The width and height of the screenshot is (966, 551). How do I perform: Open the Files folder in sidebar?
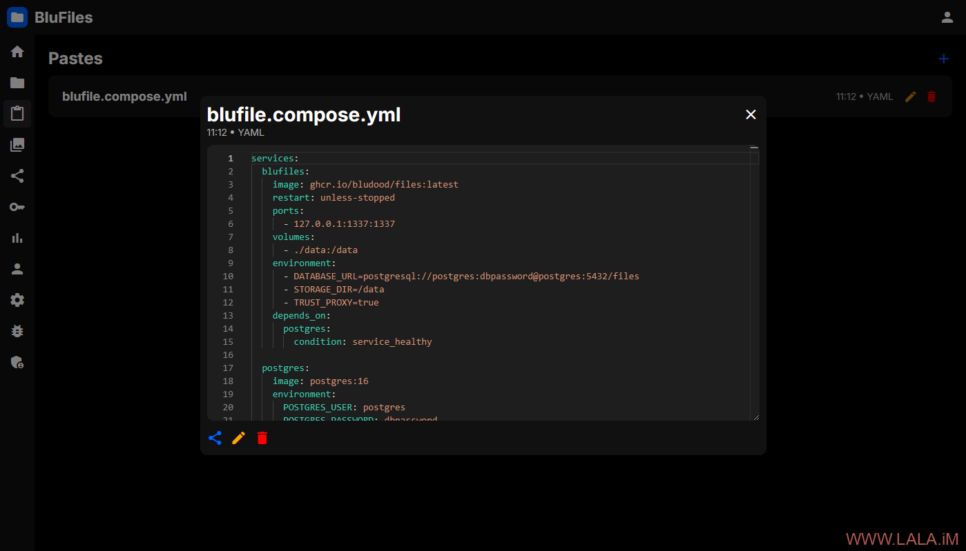17,83
